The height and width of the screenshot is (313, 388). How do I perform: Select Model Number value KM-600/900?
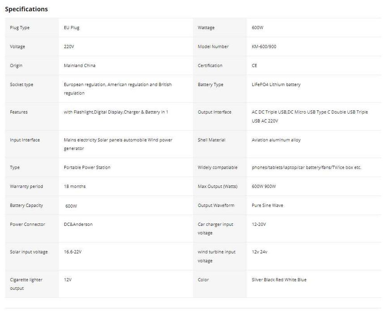[x=264, y=47]
